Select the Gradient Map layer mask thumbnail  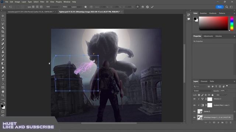coord(210,105)
